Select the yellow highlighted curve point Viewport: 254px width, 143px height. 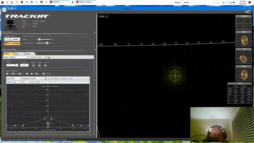[x=51, y=119]
